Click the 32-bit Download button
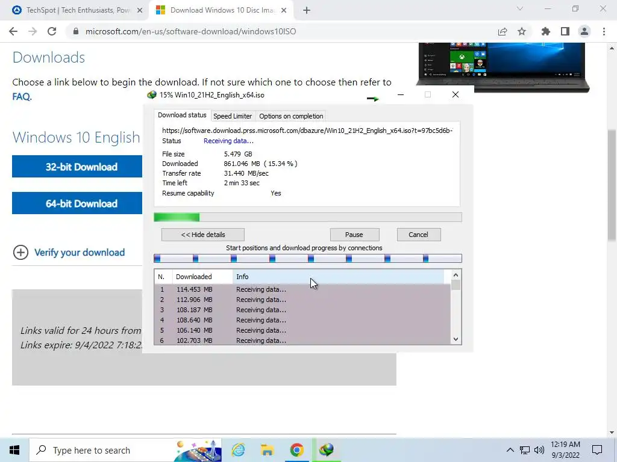The image size is (617, 462). pyautogui.click(x=77, y=166)
